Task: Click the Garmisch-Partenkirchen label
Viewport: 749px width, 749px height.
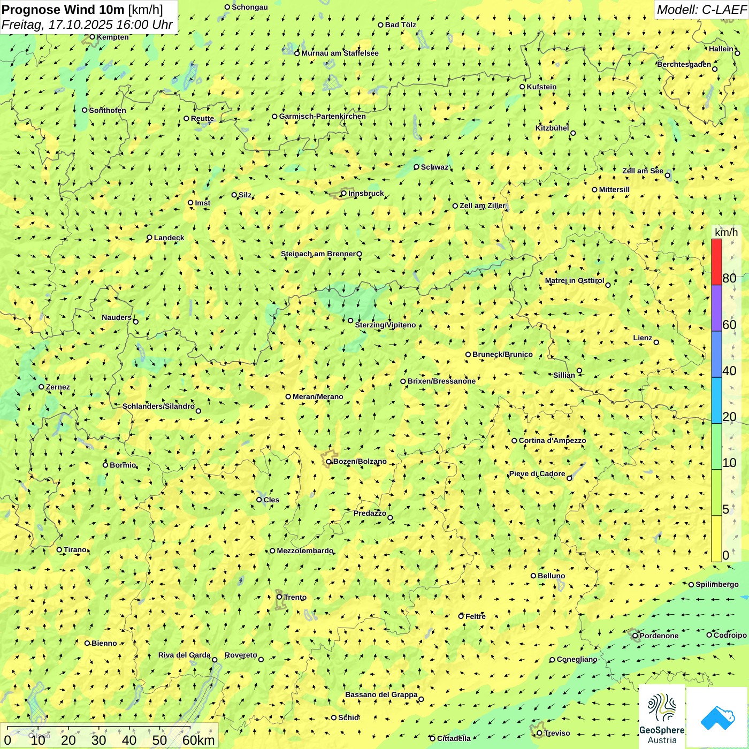Action: [323, 116]
